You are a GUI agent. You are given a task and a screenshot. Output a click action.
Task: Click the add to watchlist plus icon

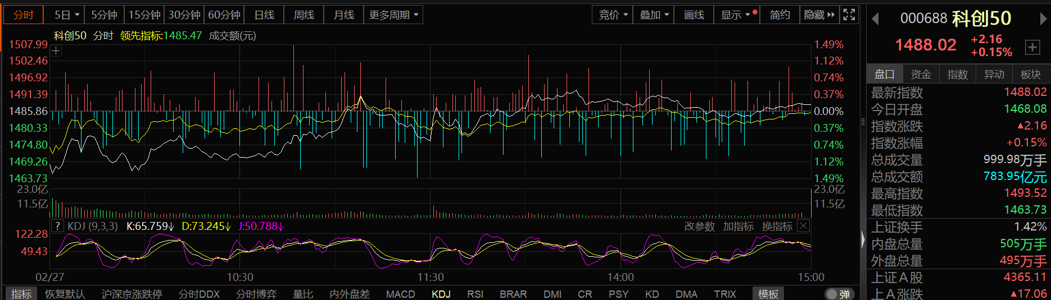tap(1032, 47)
